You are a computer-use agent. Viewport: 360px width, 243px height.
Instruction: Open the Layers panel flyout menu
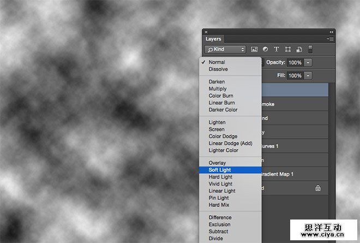[330, 39]
